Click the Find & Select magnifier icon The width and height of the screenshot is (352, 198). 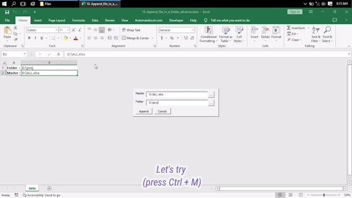tap(327, 30)
